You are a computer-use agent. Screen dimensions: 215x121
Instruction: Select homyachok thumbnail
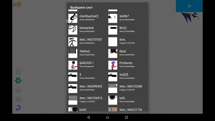coord(73,30)
